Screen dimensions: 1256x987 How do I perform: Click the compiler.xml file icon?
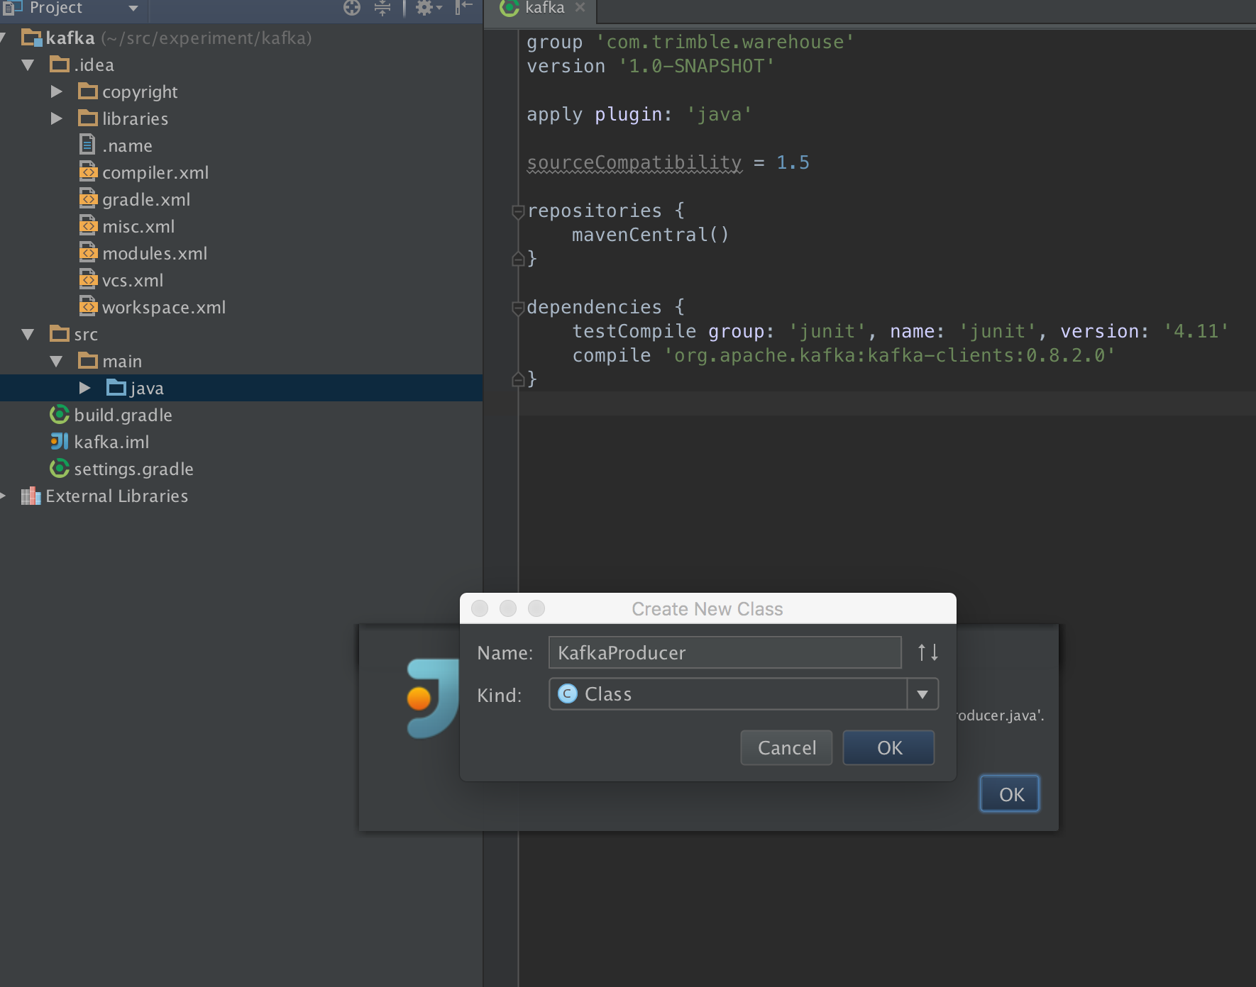coord(88,172)
